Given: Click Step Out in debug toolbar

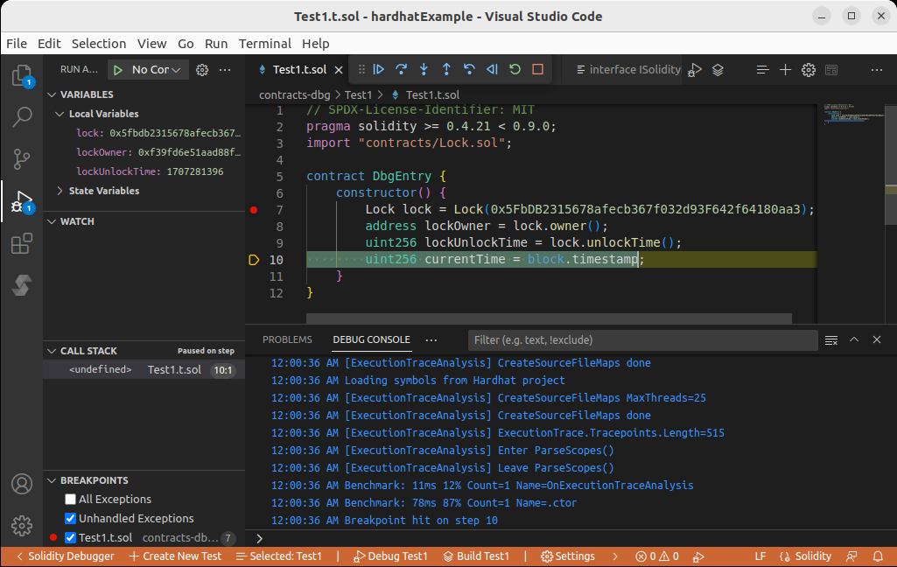Looking at the screenshot, I should tap(446, 70).
